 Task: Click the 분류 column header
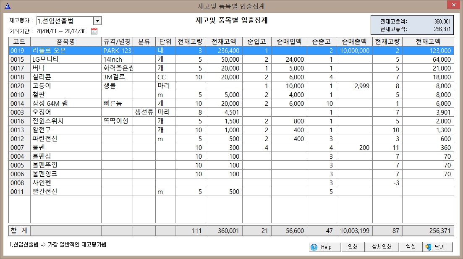[144, 42]
